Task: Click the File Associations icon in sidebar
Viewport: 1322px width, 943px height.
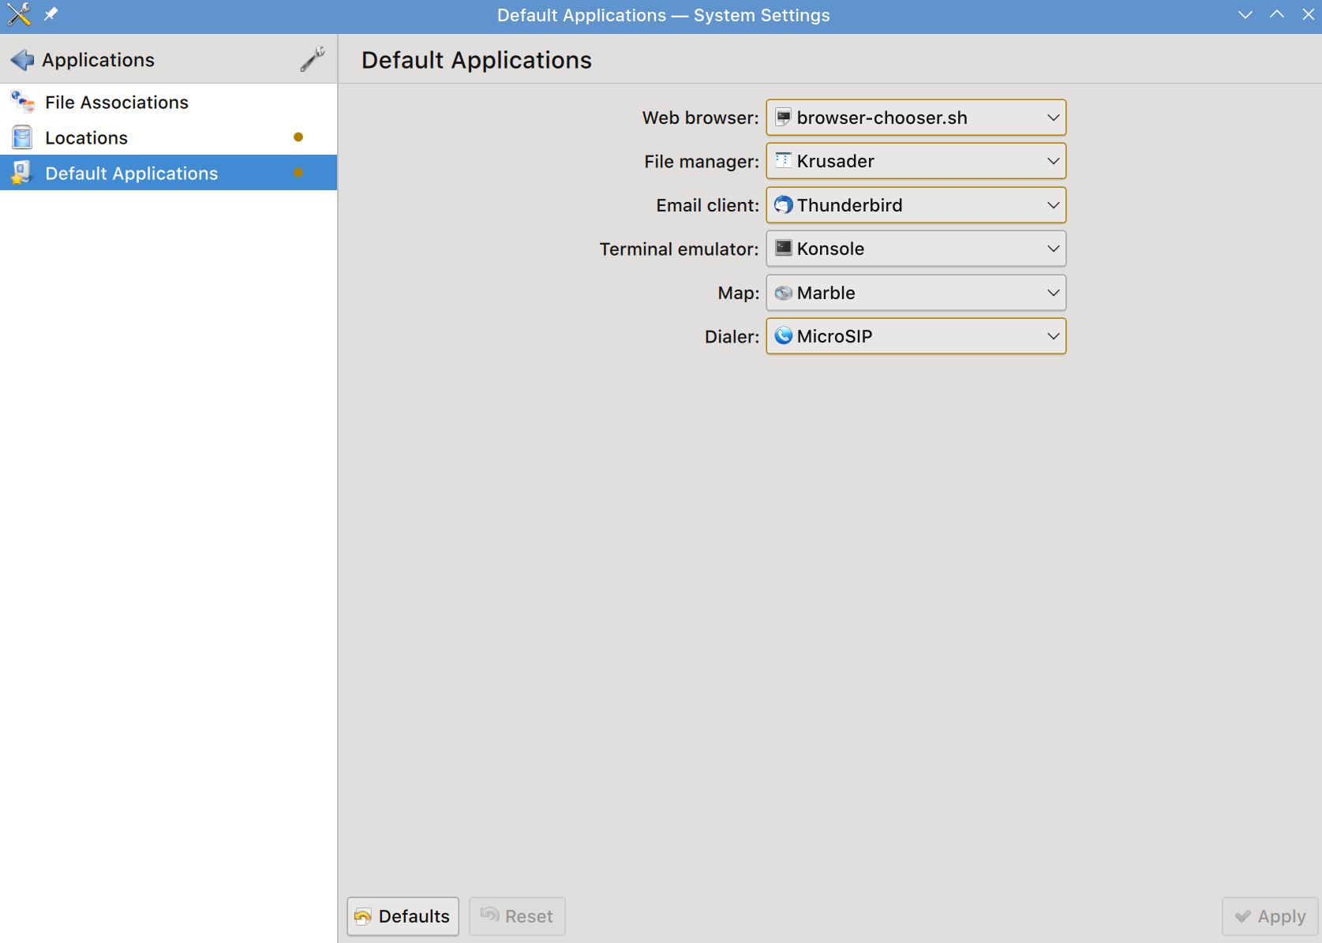Action: 22,103
